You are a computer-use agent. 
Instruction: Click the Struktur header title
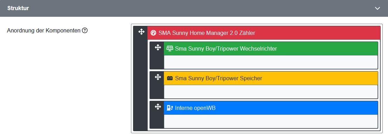point(18,8)
